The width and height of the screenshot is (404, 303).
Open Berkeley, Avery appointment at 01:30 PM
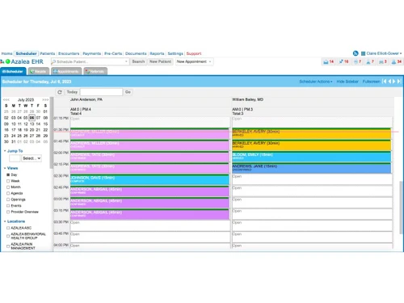[x=312, y=133]
